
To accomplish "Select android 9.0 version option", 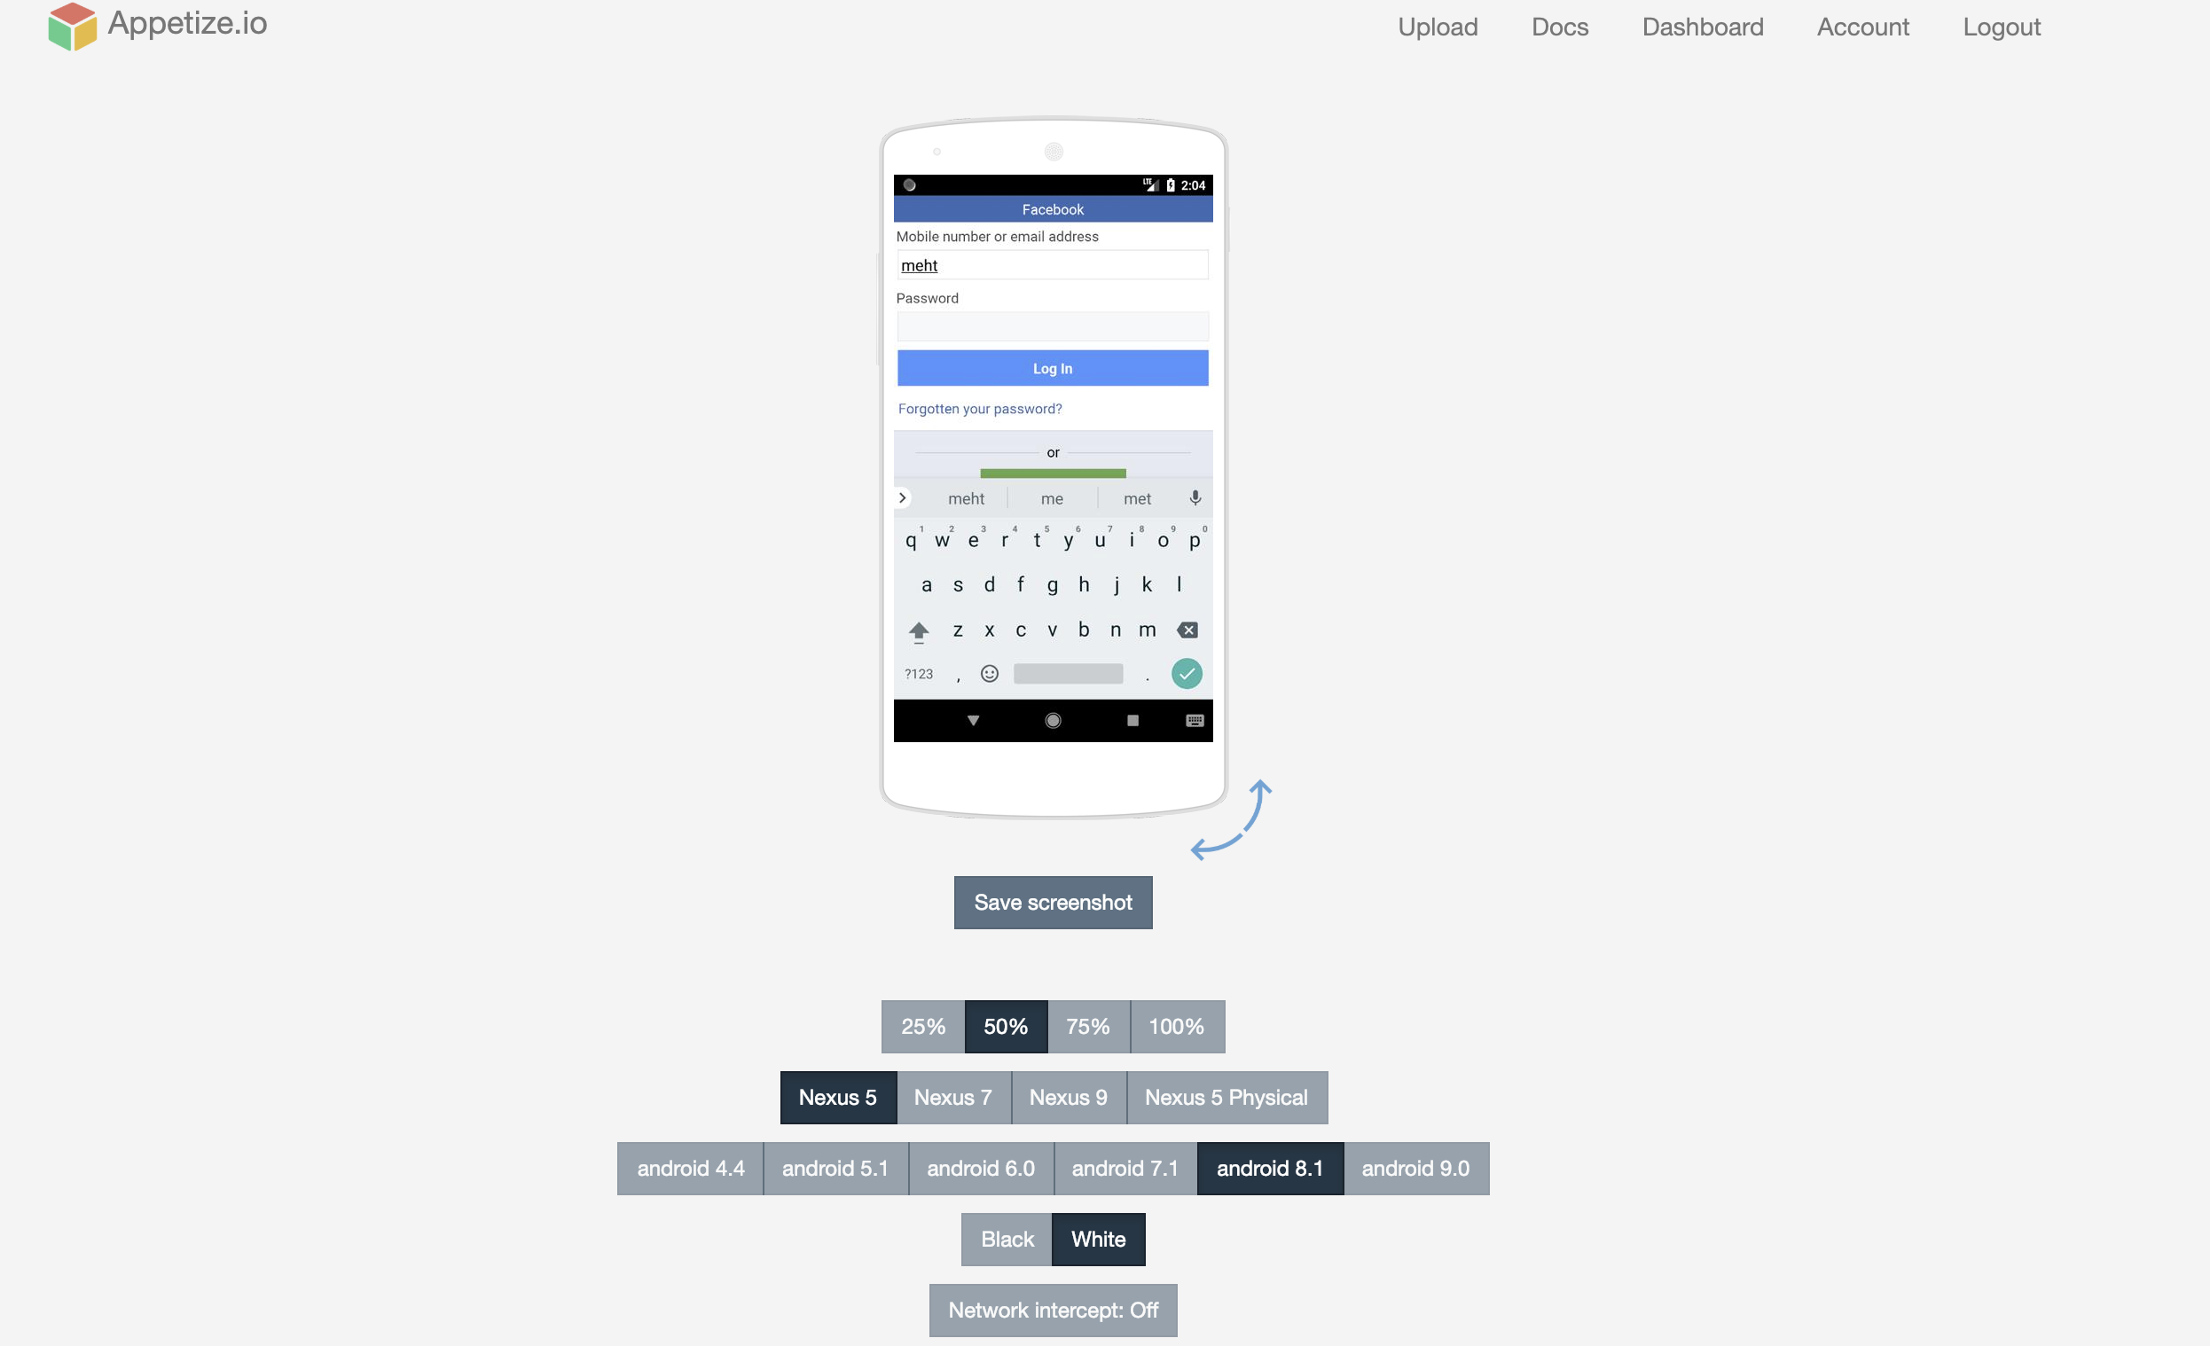I will pos(1415,1168).
